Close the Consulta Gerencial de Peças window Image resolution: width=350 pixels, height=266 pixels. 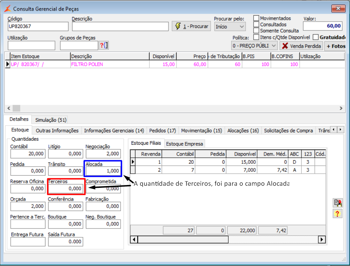(x=338, y=8)
